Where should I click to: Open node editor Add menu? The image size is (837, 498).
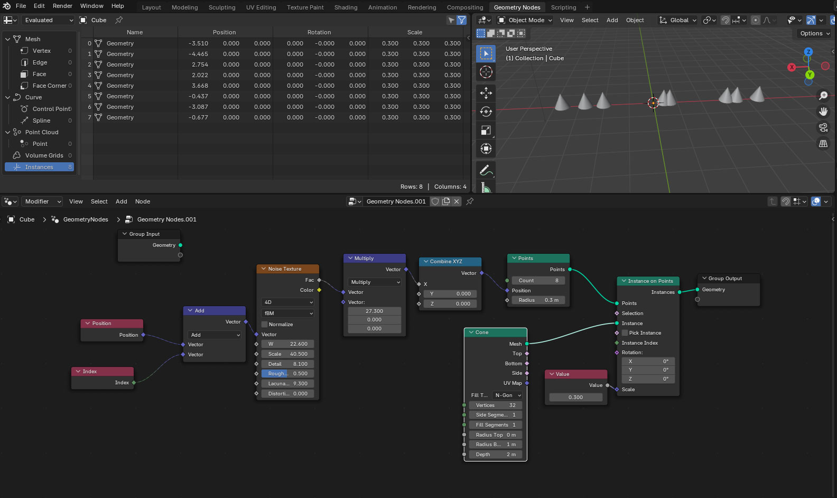click(x=122, y=201)
